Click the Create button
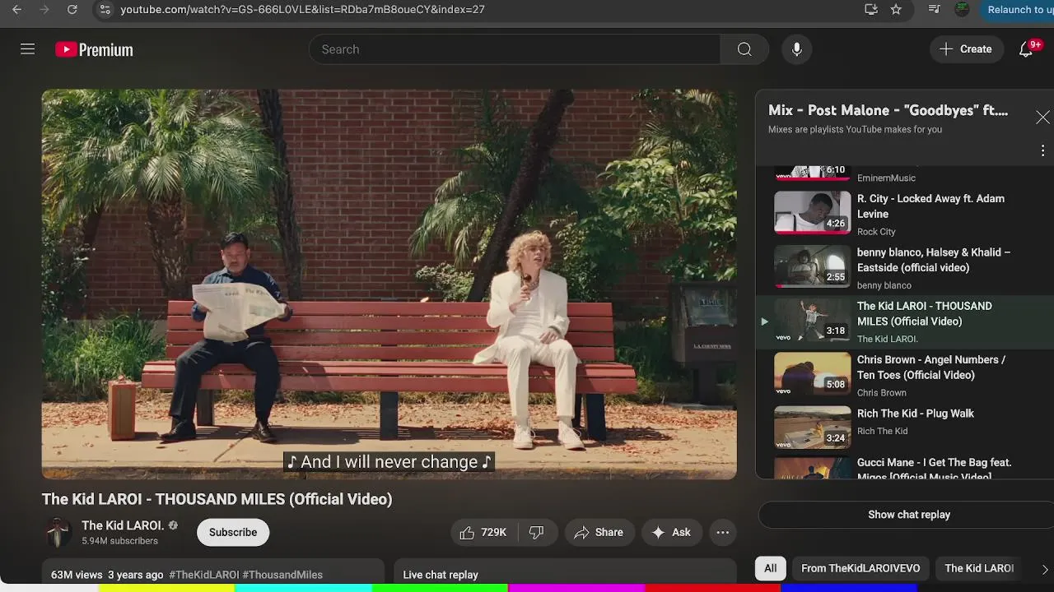 (966, 49)
